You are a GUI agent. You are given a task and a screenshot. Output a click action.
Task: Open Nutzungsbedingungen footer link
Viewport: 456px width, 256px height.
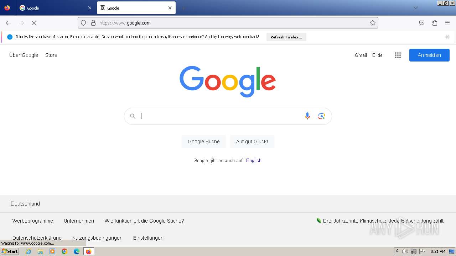(97, 238)
